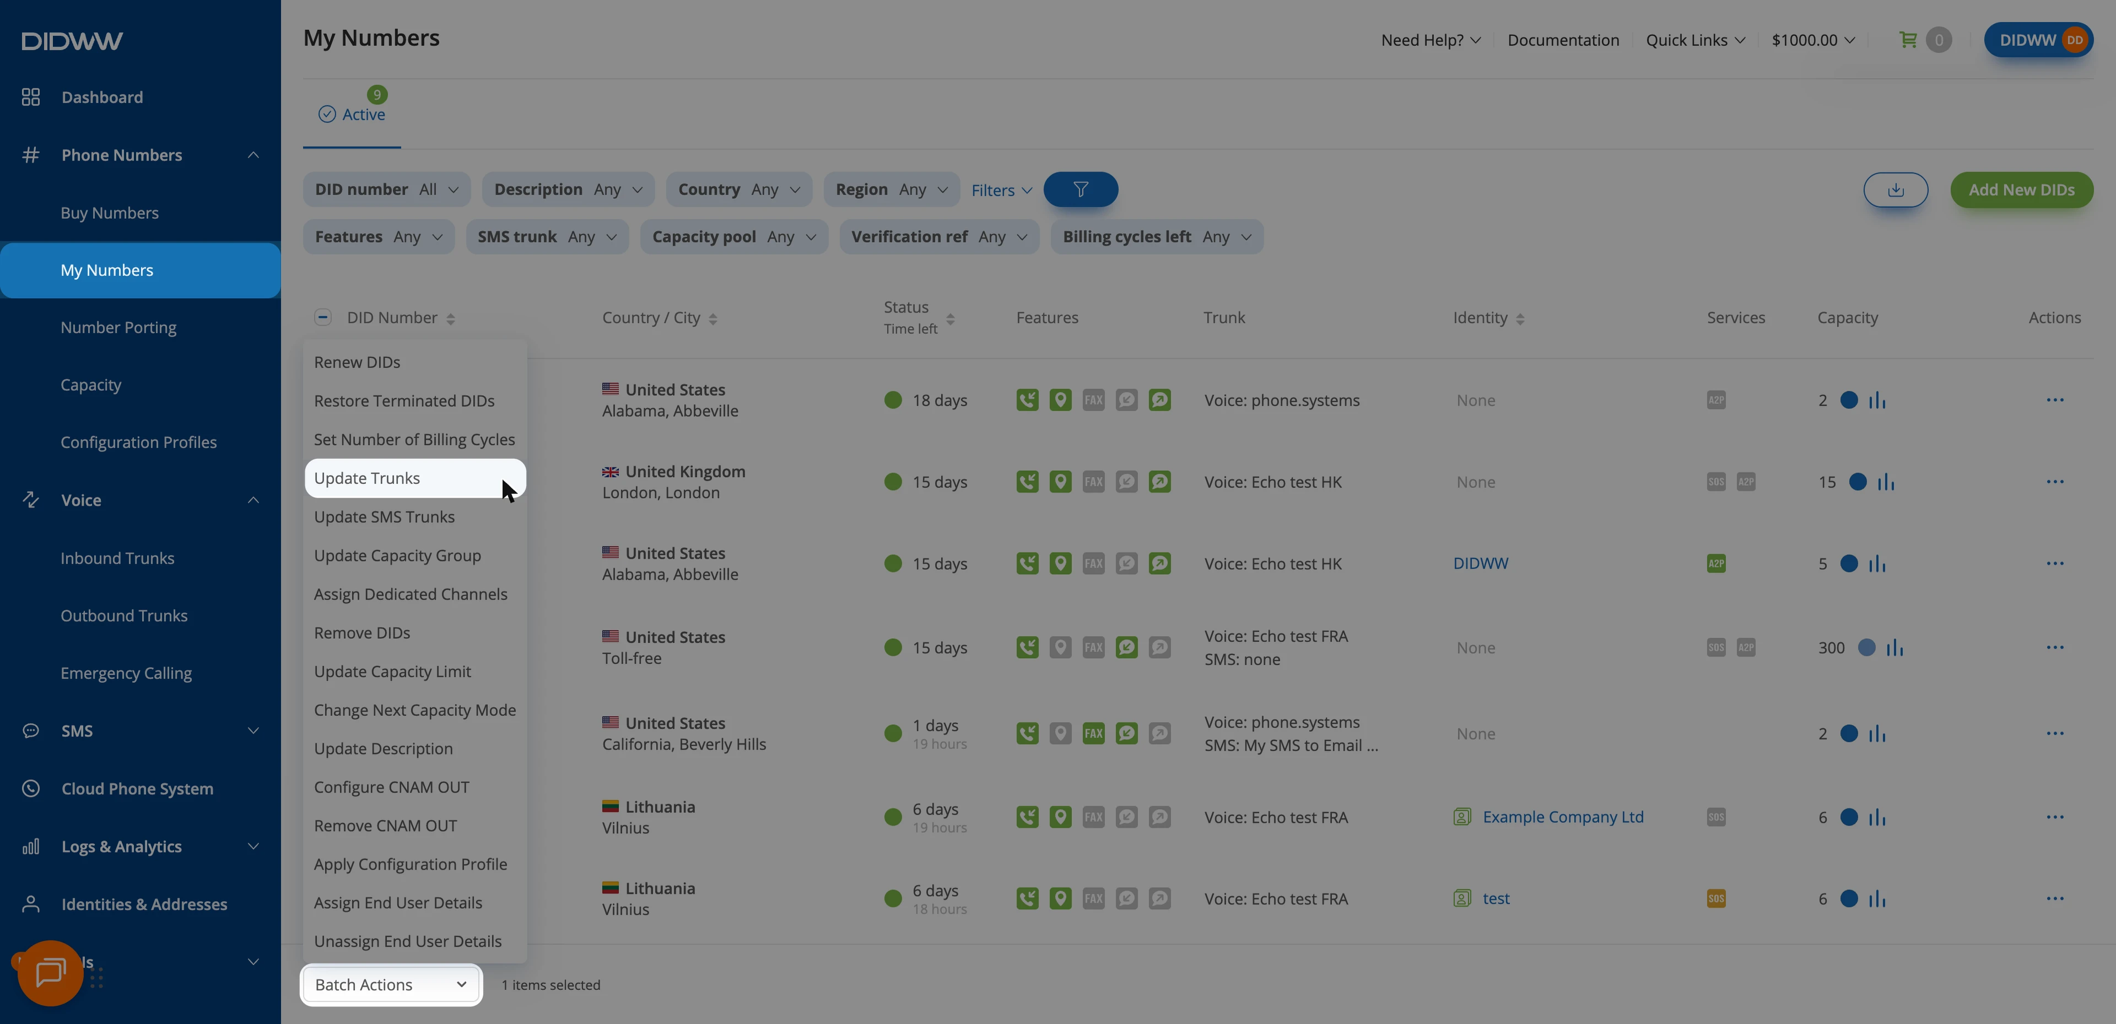Open the DIDWW account profile button
Image resolution: width=2116 pixels, height=1024 pixels.
[2038, 40]
